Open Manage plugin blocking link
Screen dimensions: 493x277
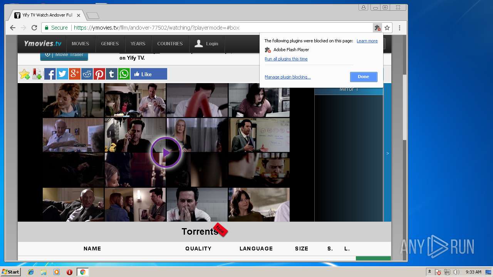pyautogui.click(x=287, y=77)
